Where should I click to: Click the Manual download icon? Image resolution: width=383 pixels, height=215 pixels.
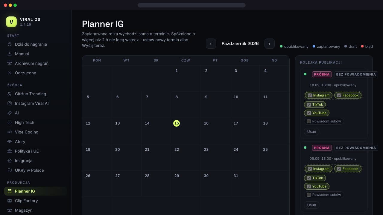click(9, 54)
